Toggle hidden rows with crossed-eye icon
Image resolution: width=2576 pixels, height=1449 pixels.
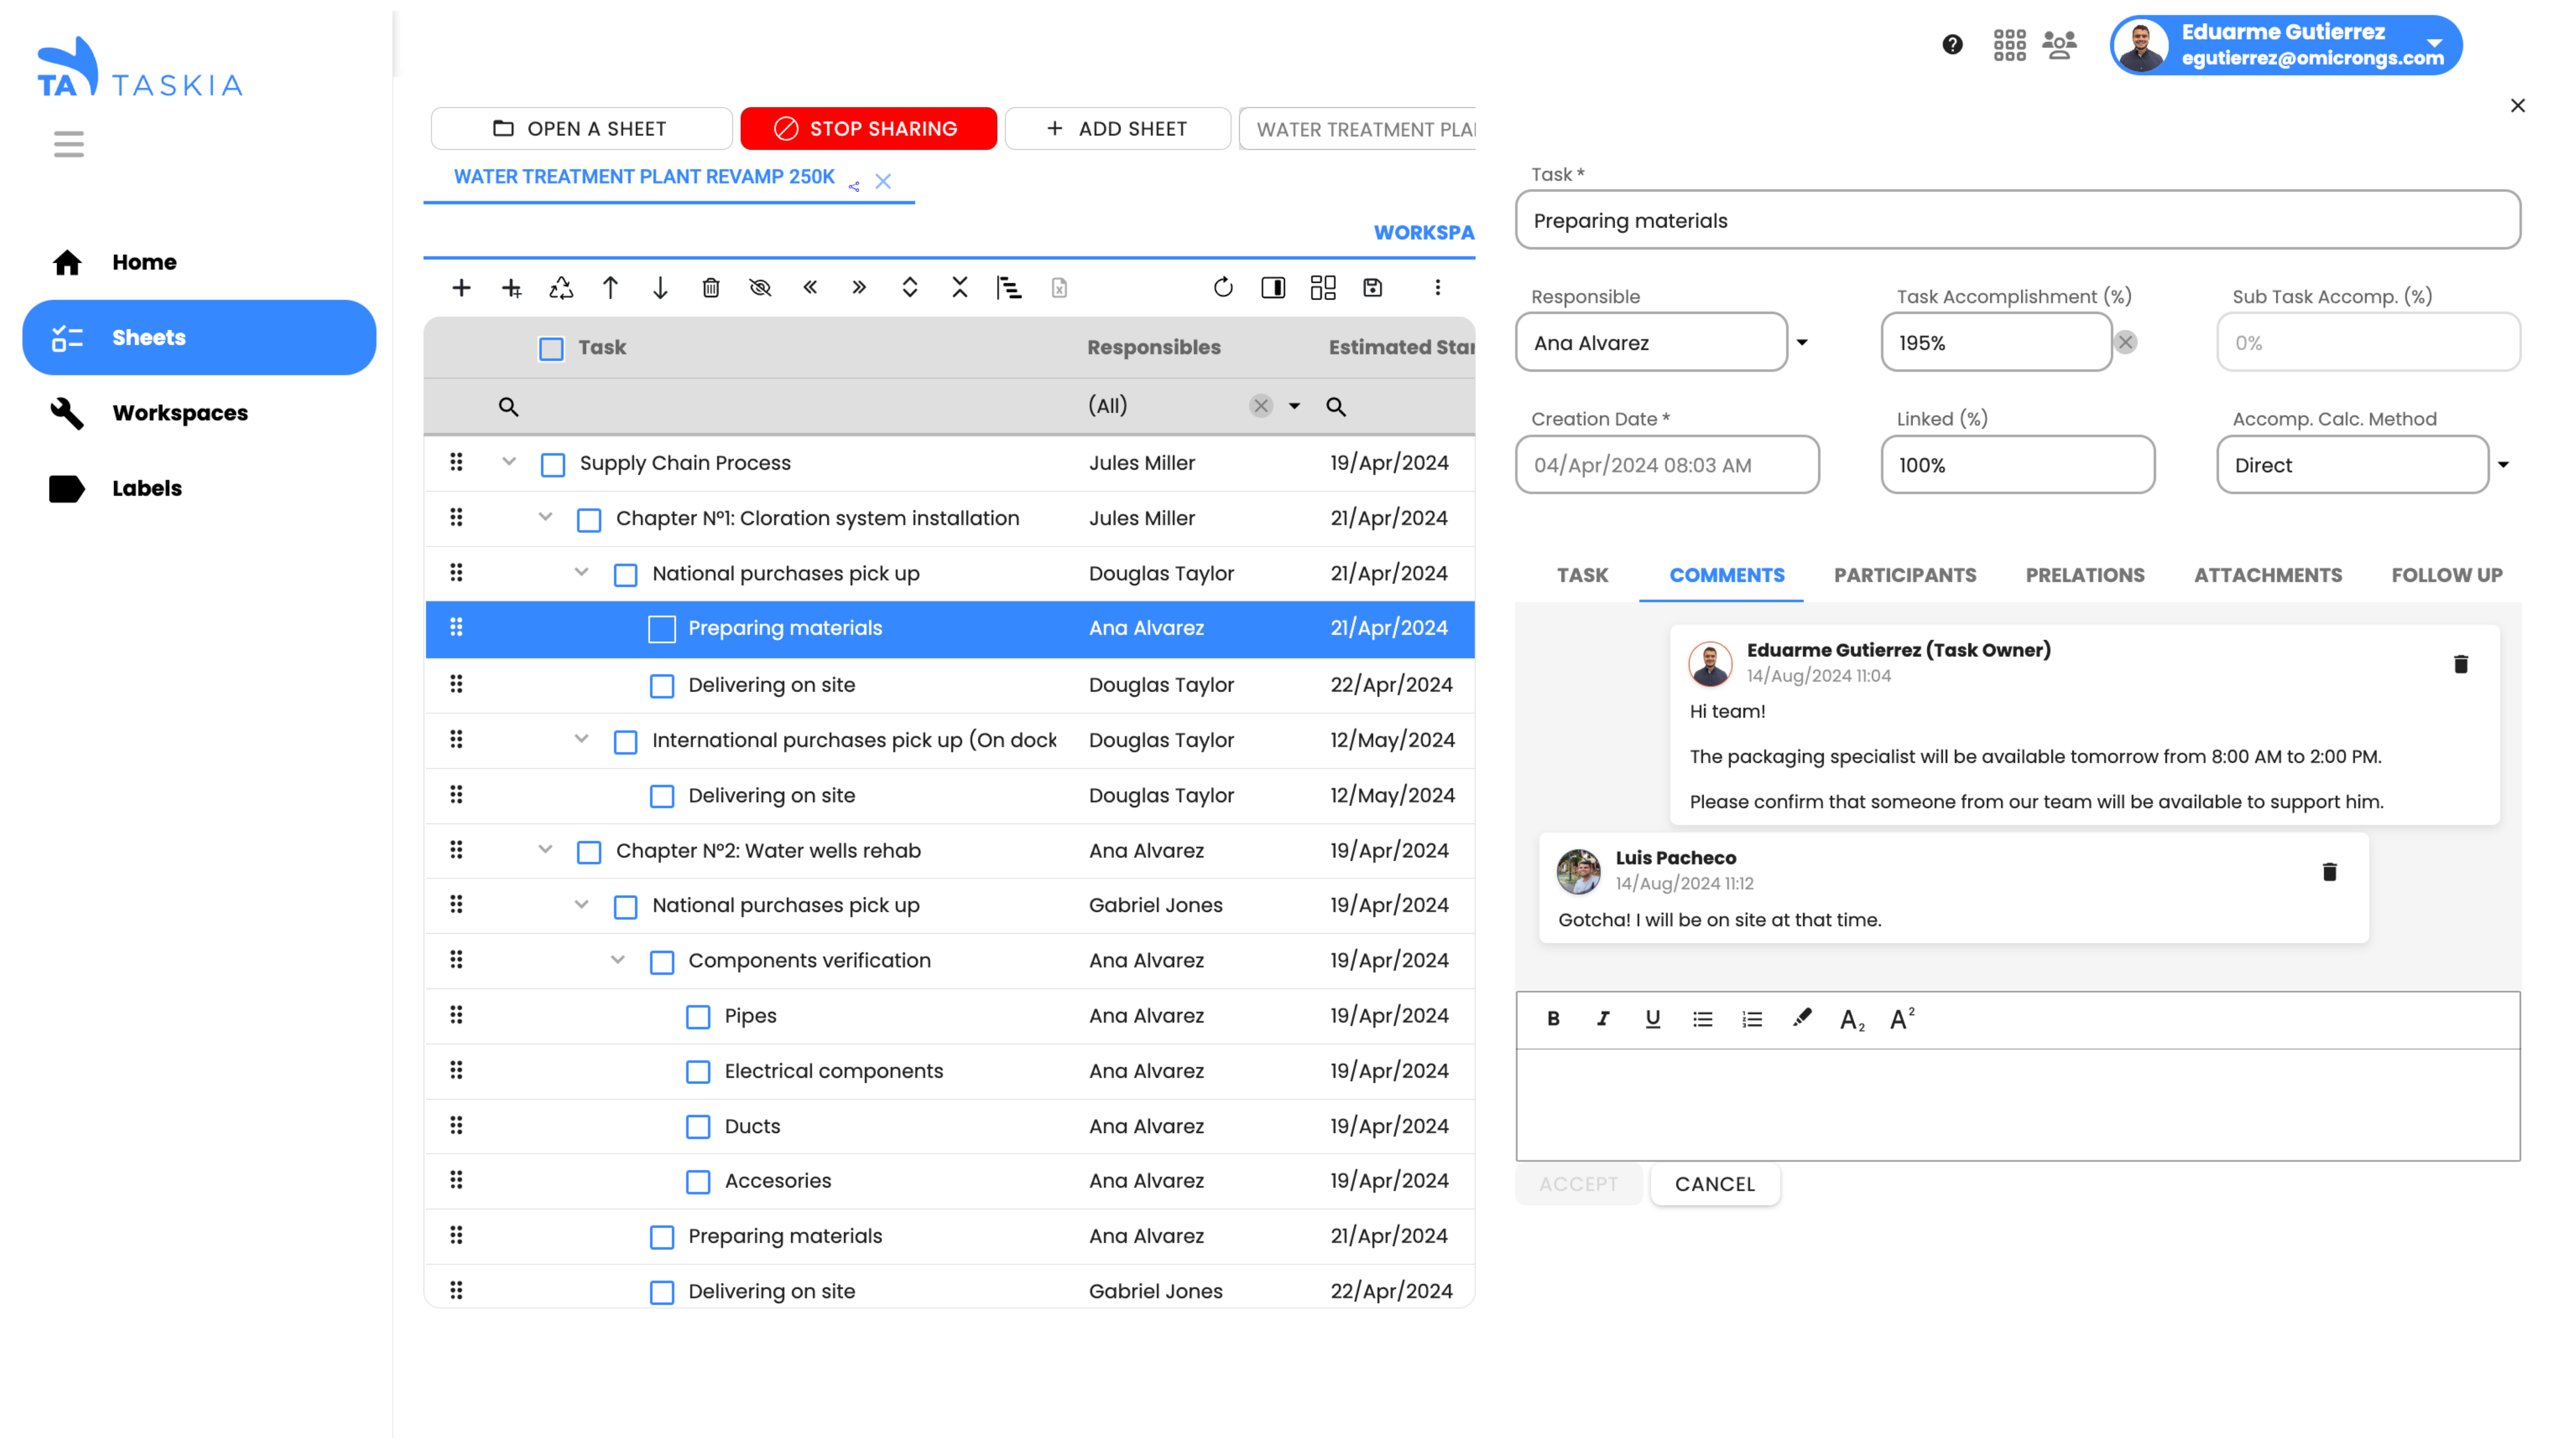760,288
